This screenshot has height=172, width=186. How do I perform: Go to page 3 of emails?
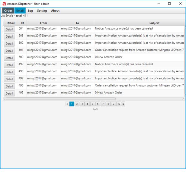82,104
